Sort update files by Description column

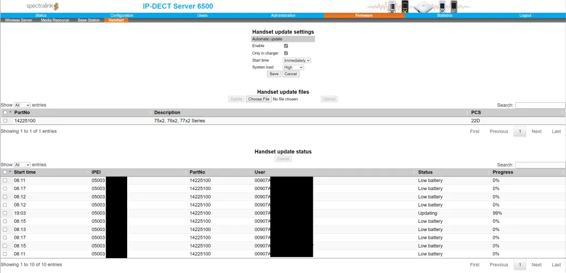click(167, 113)
